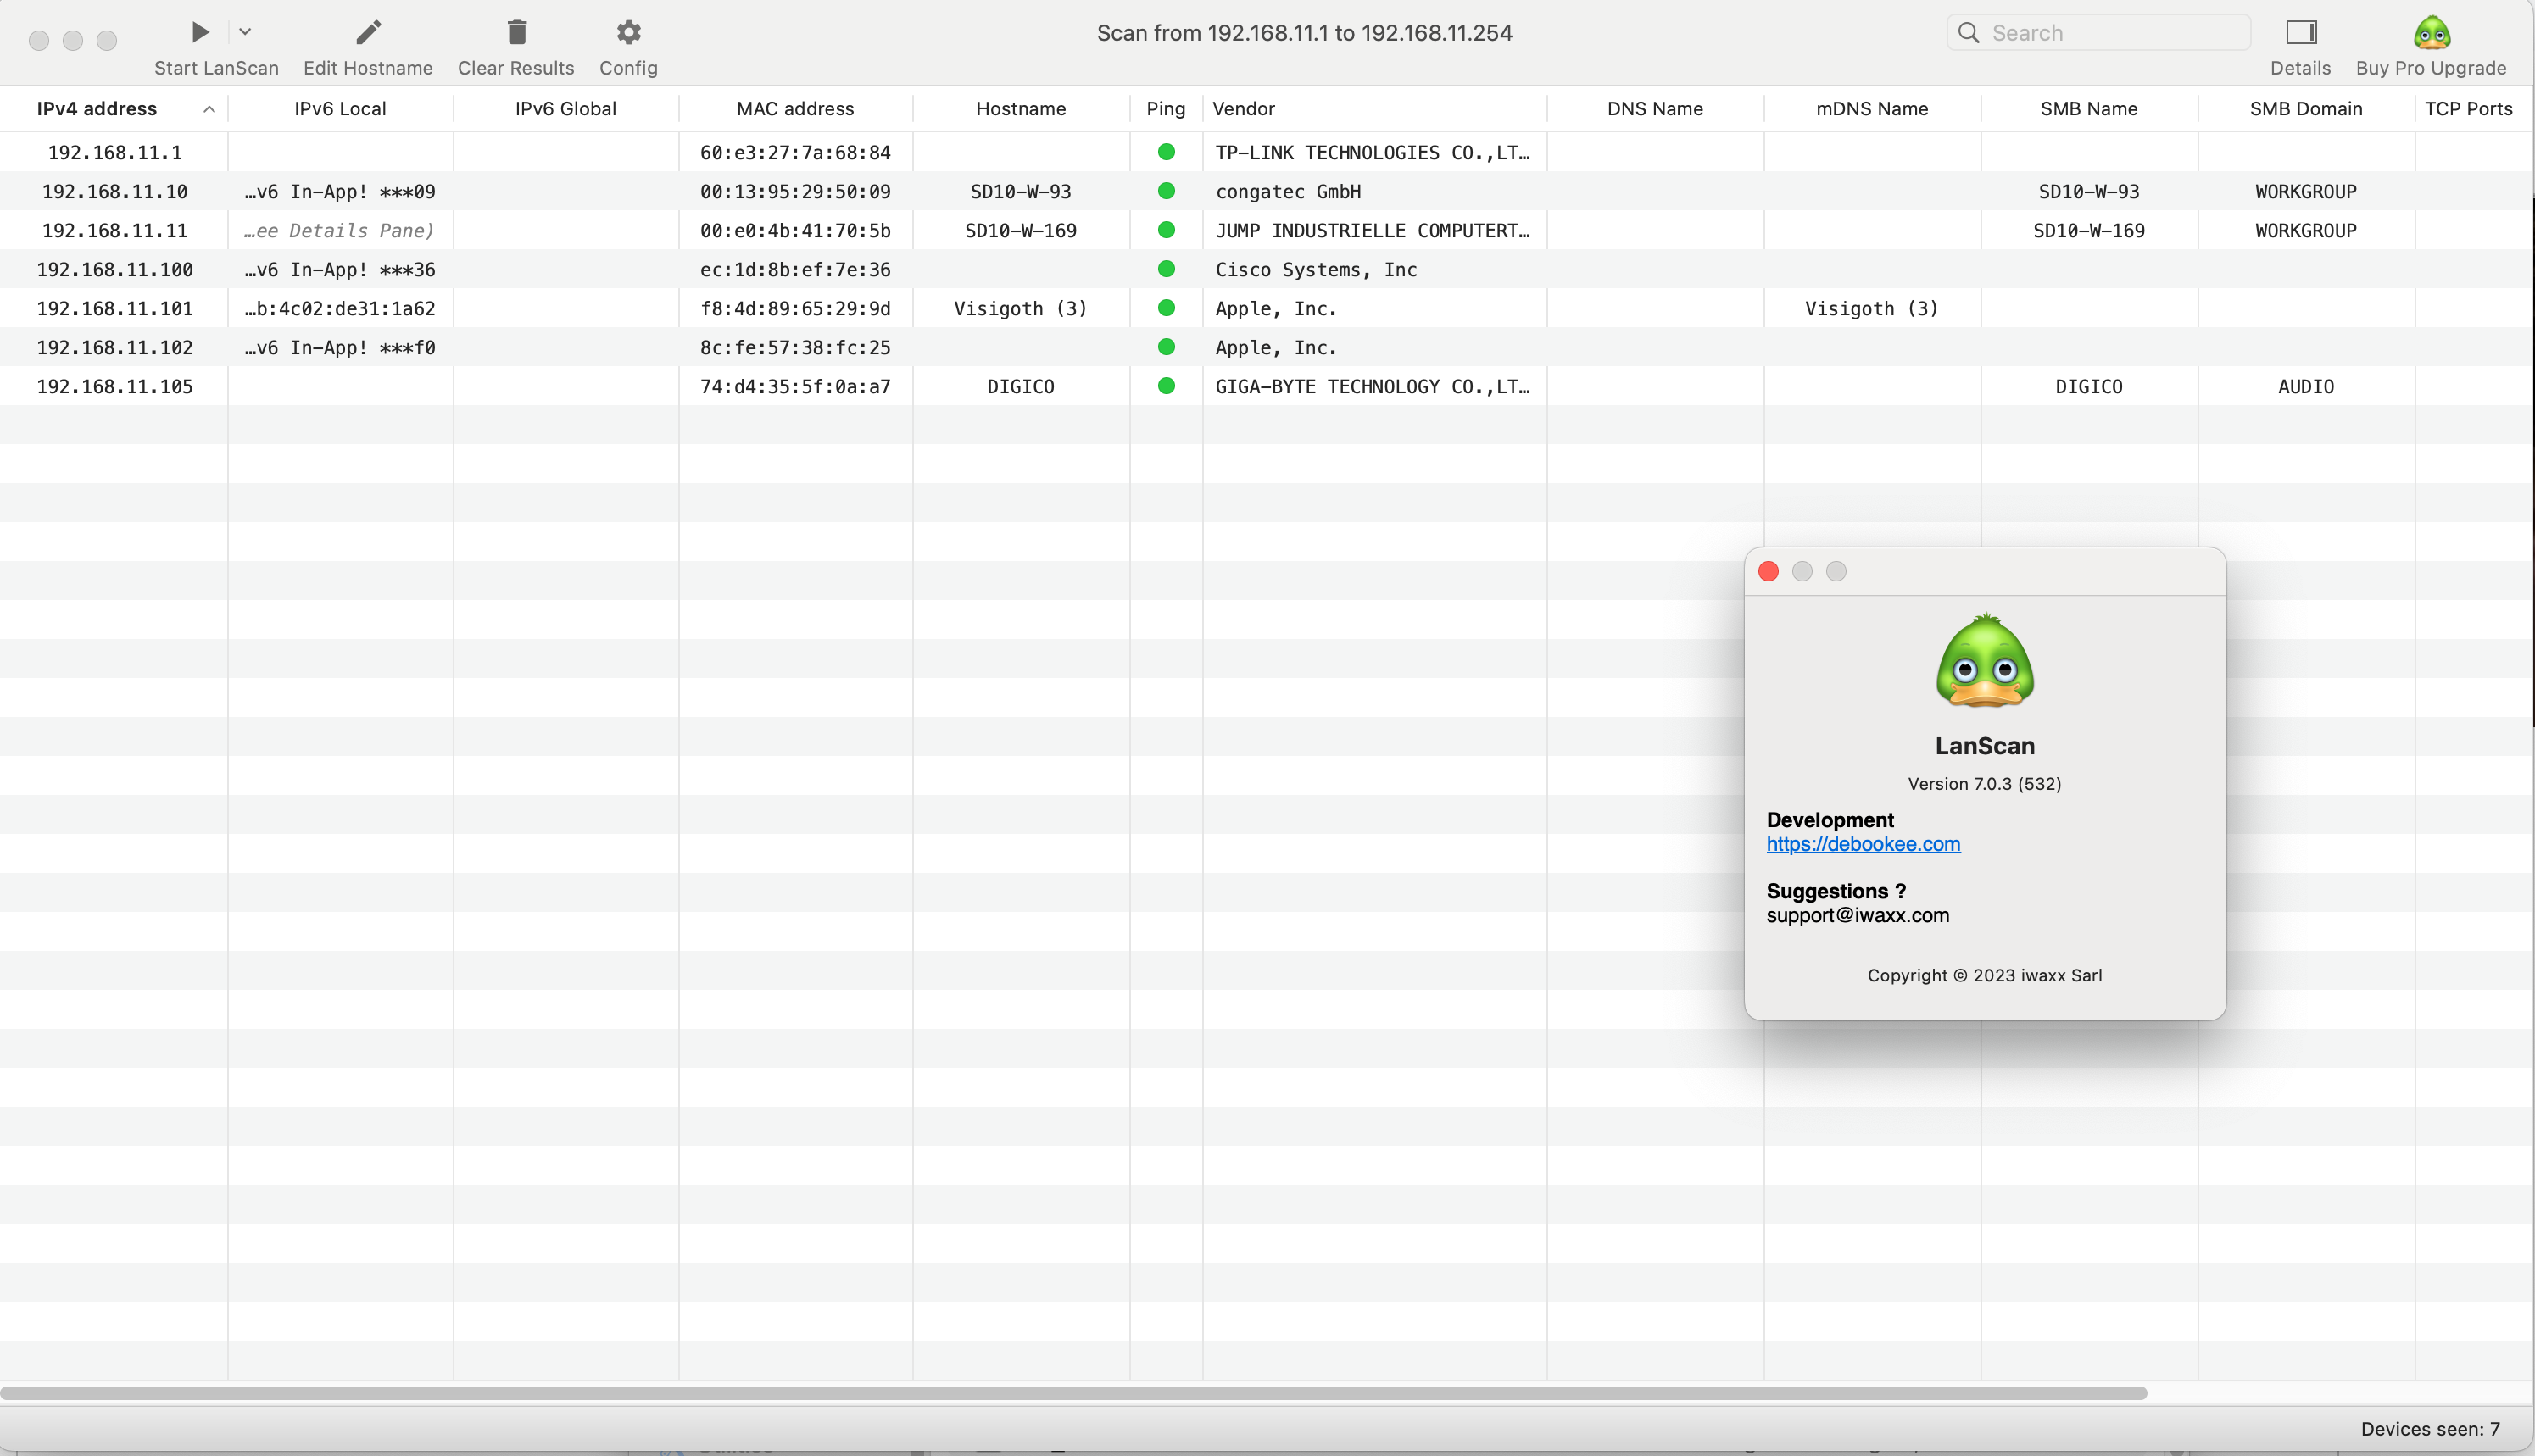Viewport: 2535px width, 1456px height.
Task: Click the Edit Hostname pencil icon
Action: click(368, 32)
